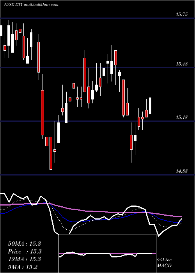Click the 15.48 price level label

pyautogui.click(x=182, y=64)
